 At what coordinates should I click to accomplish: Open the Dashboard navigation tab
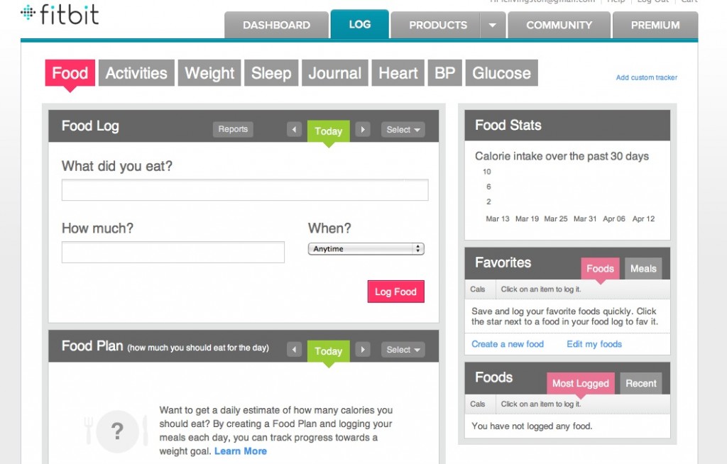tap(276, 25)
